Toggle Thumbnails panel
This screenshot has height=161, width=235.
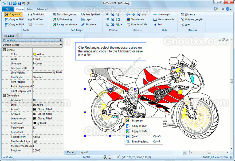pyautogui.click(x=135, y=20)
